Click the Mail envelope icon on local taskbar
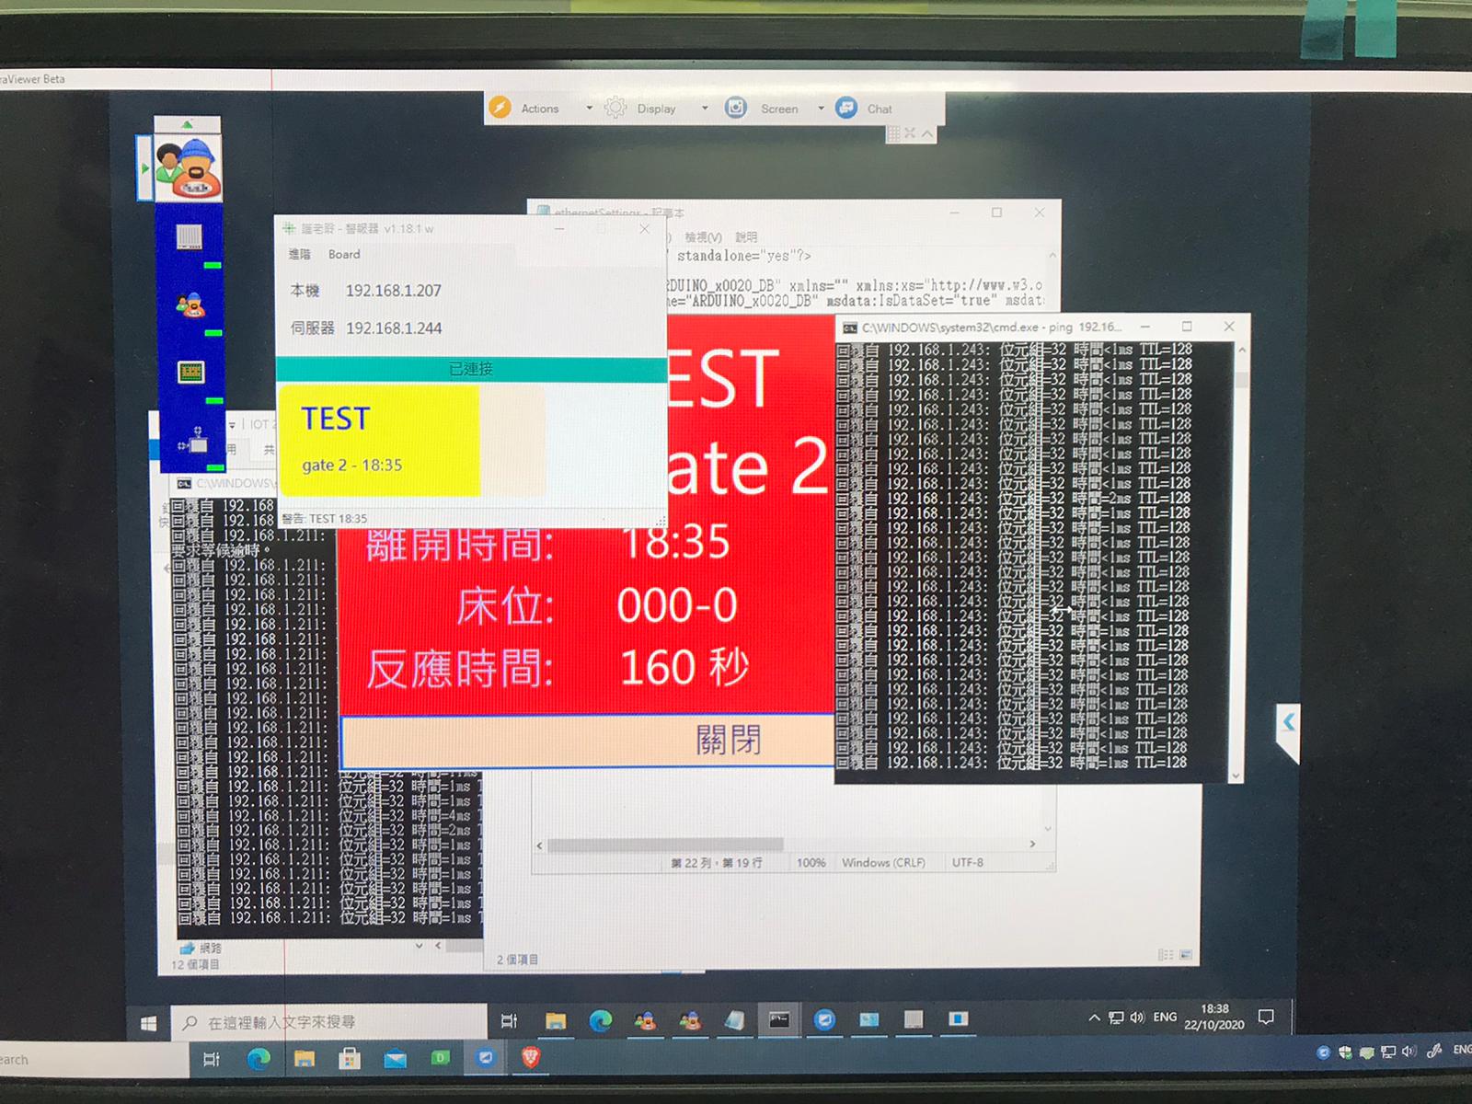 pos(395,1059)
